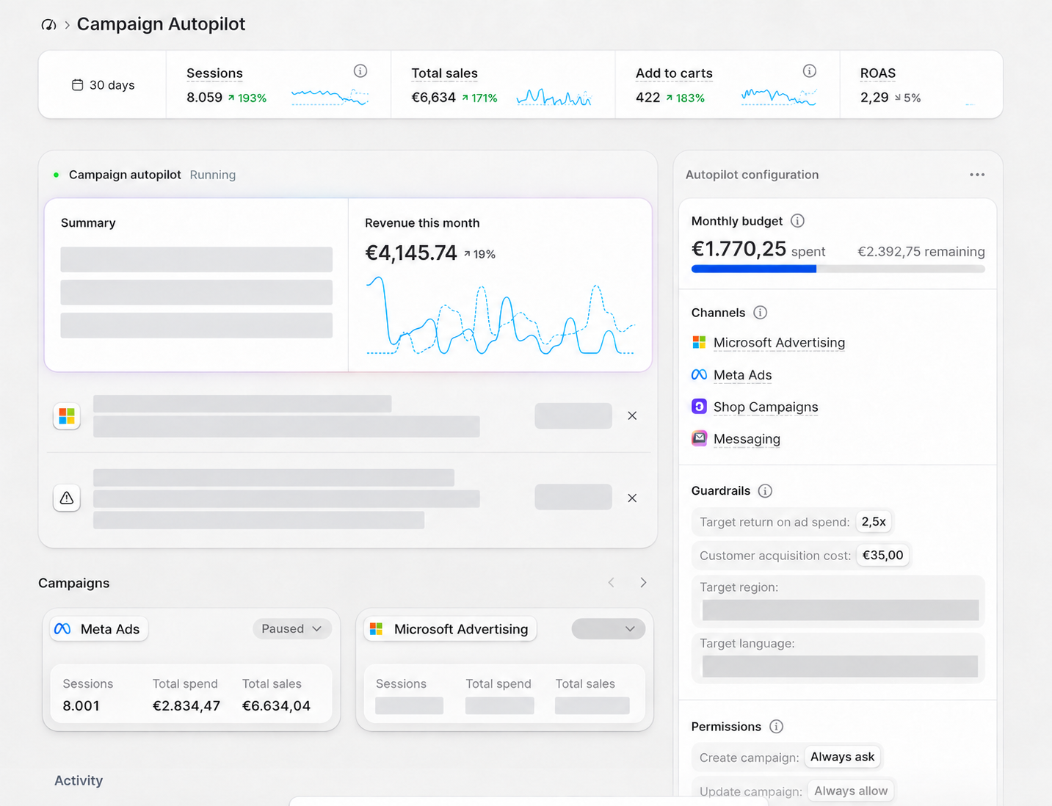Screen dimensions: 1052x806
Task: Click the €2.392,75 remaining text
Action: tap(921, 252)
